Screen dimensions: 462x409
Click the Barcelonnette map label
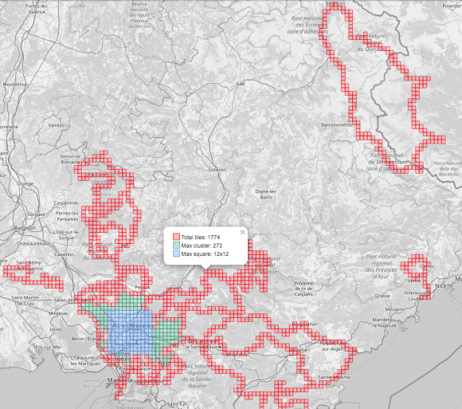point(336,125)
